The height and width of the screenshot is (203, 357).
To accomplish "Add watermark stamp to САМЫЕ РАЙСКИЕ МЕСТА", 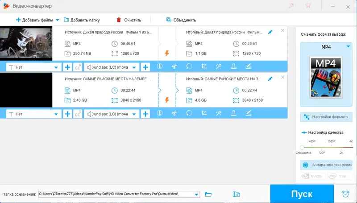I will pos(233,113).
